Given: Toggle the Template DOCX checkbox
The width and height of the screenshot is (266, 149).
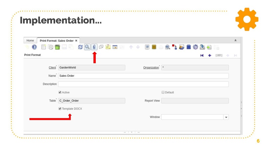Looking at the screenshot, I should click(60, 109).
